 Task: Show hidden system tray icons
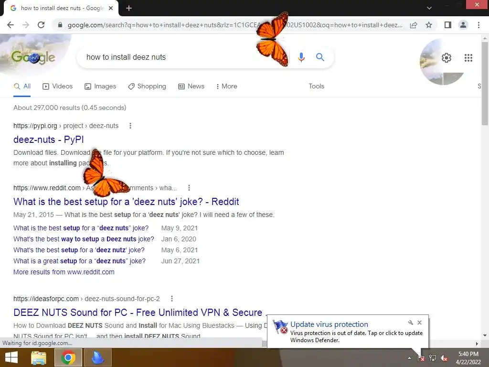409,358
